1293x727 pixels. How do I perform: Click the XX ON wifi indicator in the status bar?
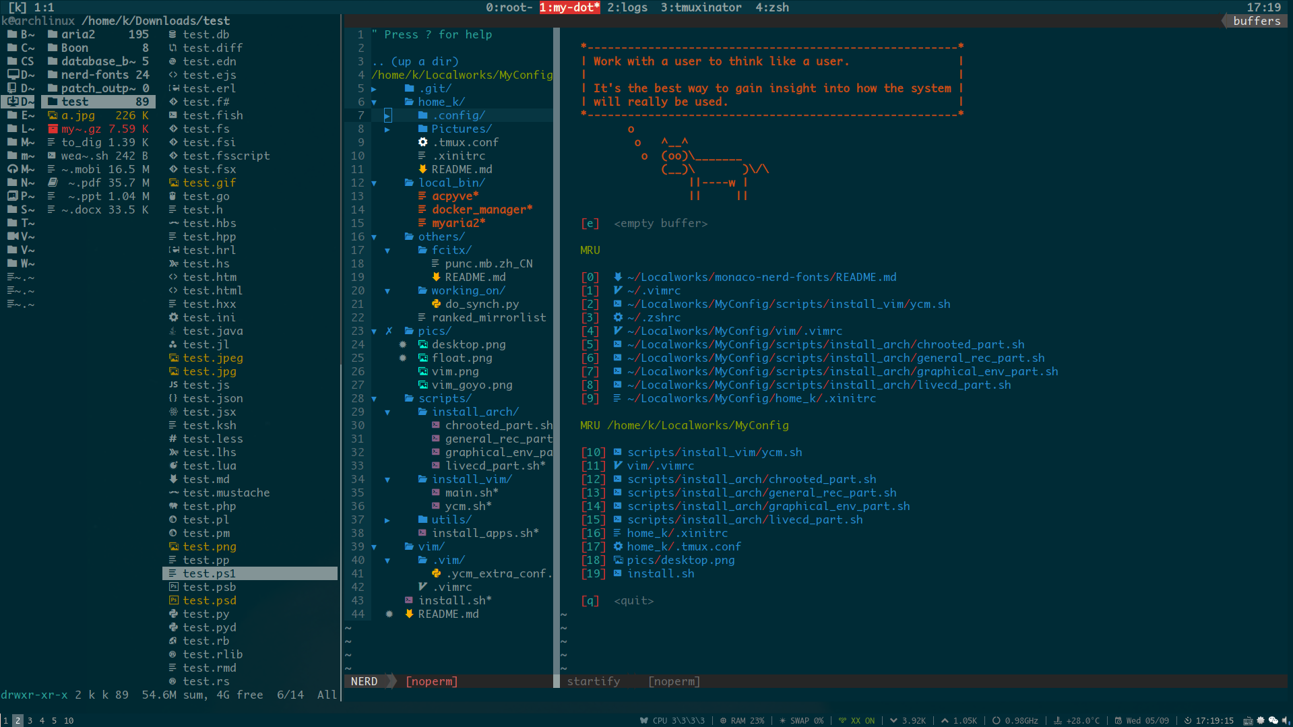pos(857,720)
